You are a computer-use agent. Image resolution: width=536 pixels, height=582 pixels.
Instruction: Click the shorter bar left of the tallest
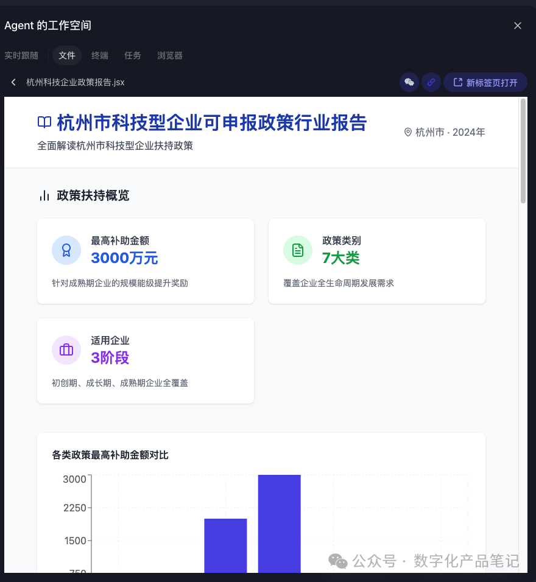tap(225, 545)
